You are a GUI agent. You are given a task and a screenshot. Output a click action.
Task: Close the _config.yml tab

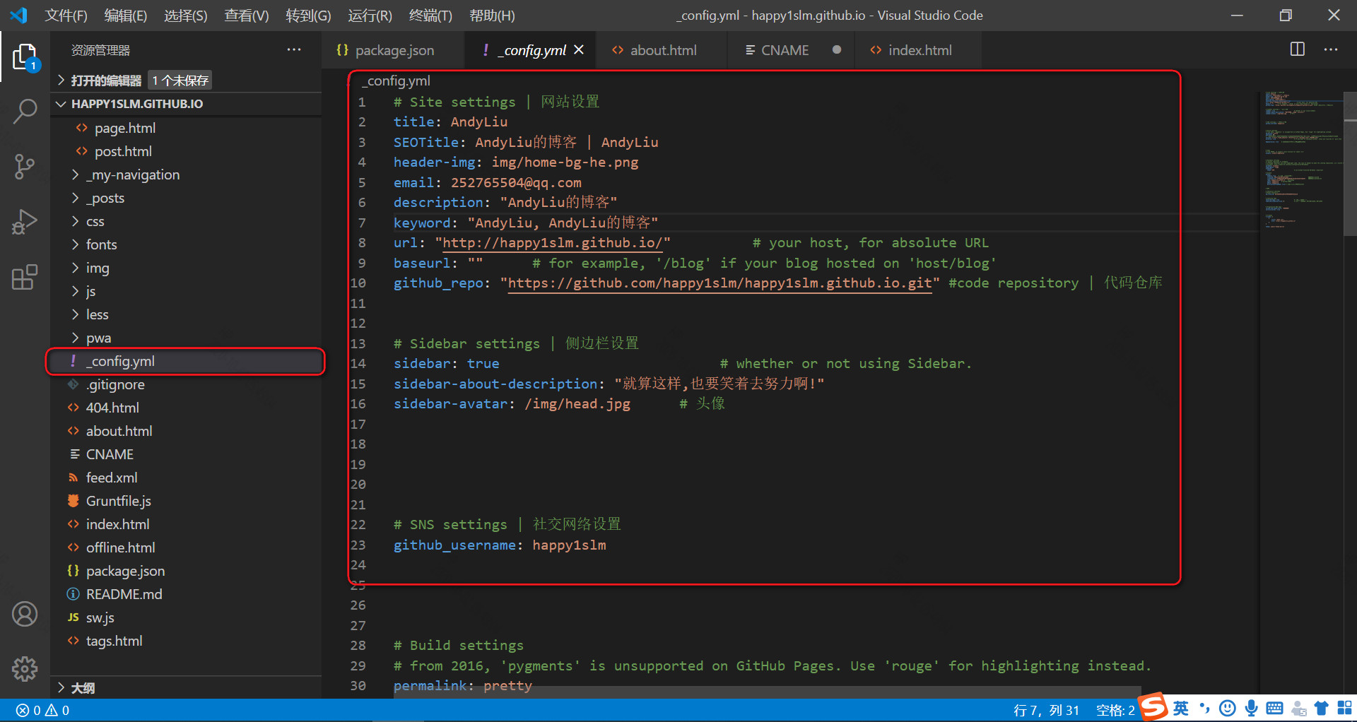pyautogui.click(x=579, y=49)
